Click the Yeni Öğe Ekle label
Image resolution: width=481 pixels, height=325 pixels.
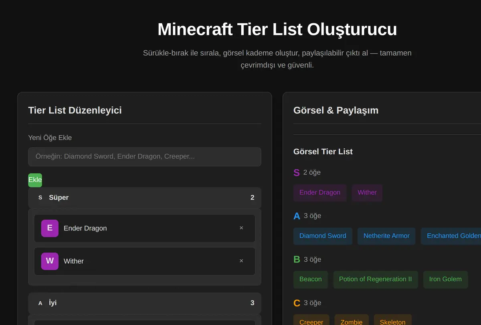point(50,137)
